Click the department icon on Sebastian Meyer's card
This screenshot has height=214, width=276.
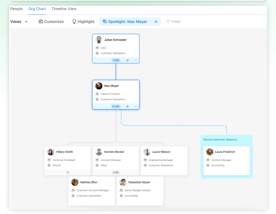click(x=121, y=196)
